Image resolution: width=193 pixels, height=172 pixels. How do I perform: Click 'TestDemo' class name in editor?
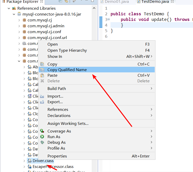[154, 14]
